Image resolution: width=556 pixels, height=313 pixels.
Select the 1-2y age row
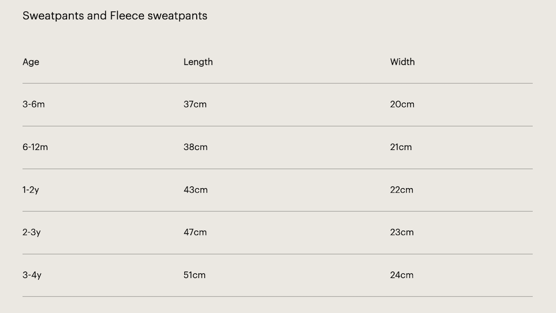point(31,190)
